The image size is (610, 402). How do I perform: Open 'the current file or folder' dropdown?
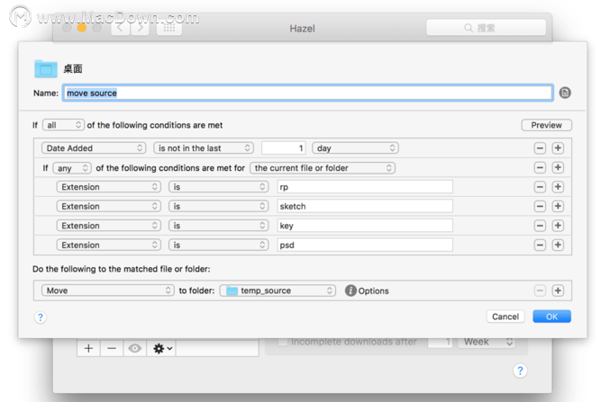point(323,168)
